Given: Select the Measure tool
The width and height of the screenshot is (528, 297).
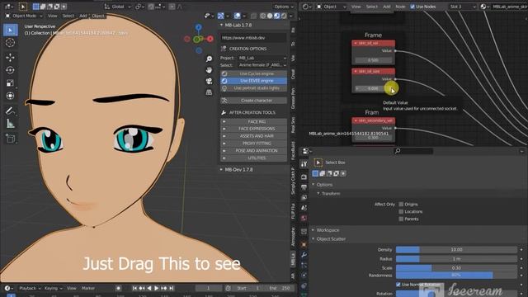Looking at the screenshot, I should 10,124.
